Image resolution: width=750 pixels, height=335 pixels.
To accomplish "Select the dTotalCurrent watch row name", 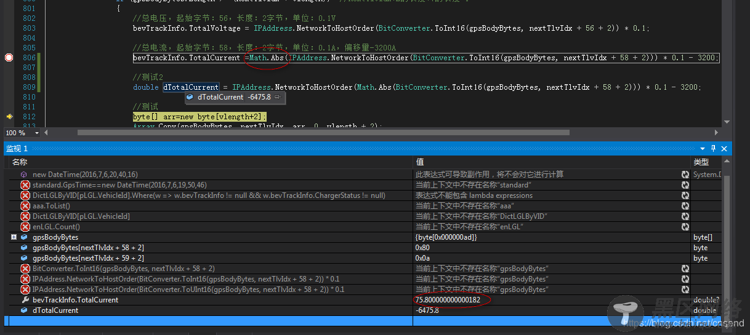I will (x=55, y=310).
